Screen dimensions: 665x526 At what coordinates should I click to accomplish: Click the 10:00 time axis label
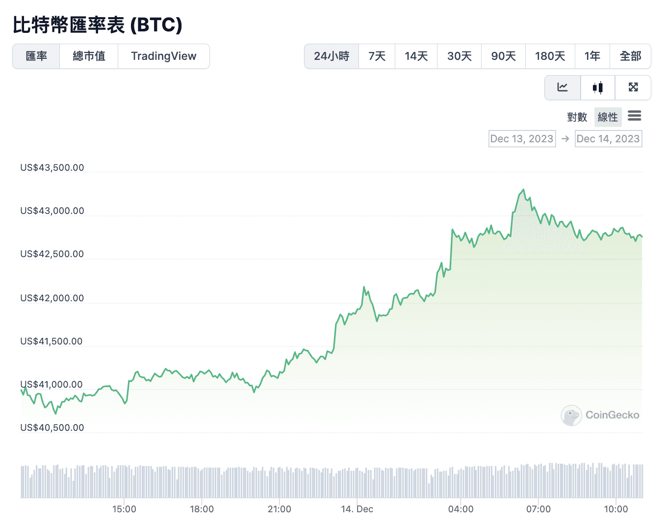point(616,509)
